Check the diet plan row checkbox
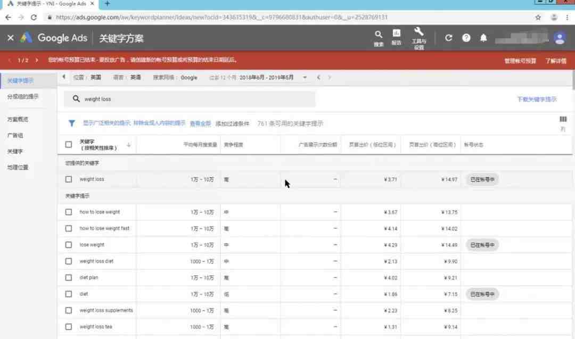The image size is (575, 339). point(69,277)
